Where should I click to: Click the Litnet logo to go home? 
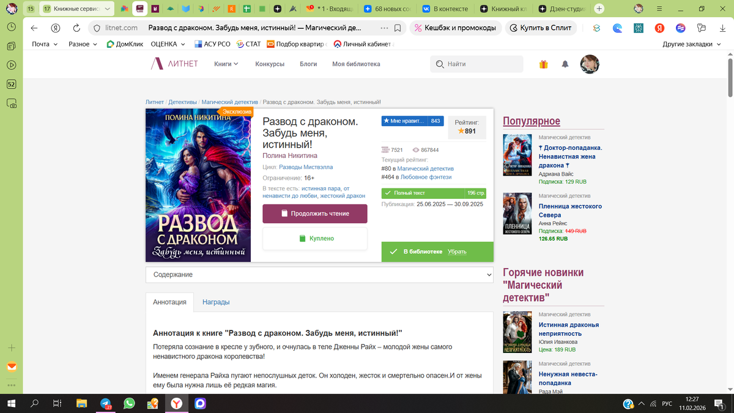click(174, 64)
